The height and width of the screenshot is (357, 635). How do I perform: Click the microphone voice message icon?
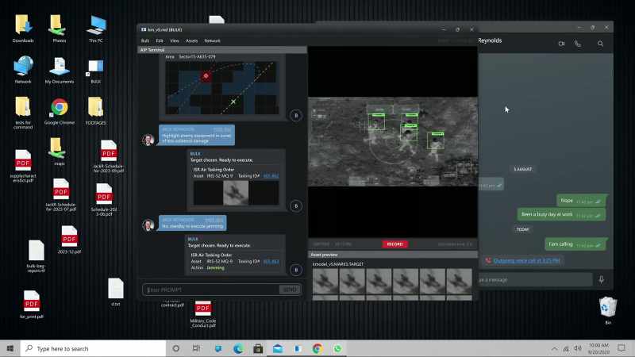602,279
